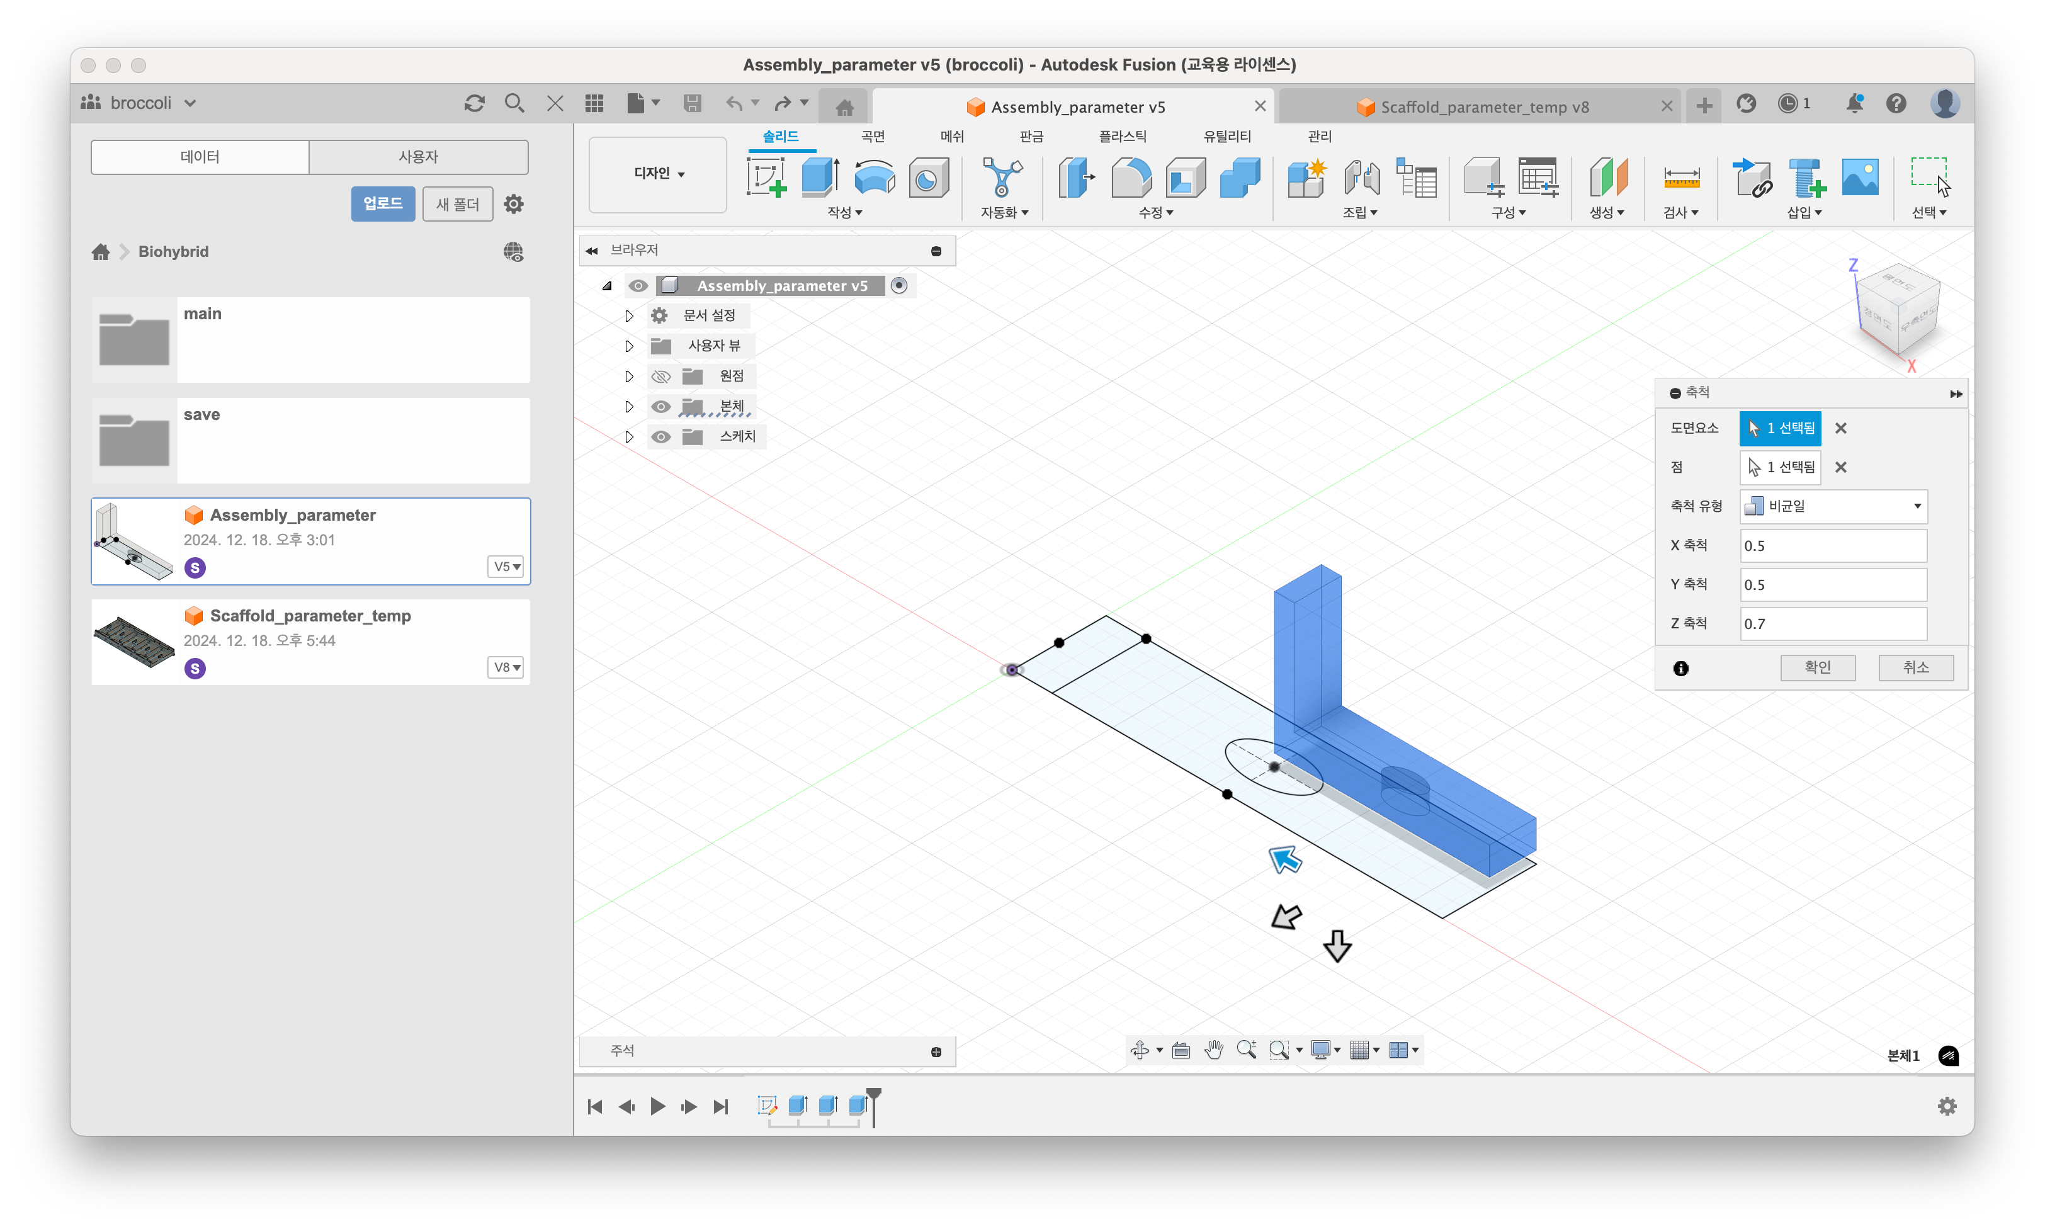Open the V8 version dropdown
The image size is (2045, 1229).
coord(506,667)
